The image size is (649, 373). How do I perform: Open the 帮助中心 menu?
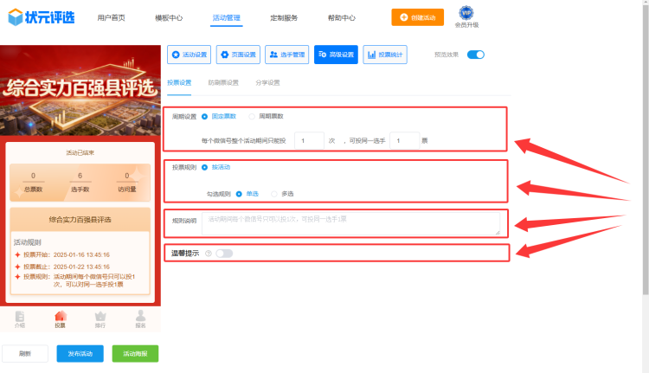pos(342,18)
